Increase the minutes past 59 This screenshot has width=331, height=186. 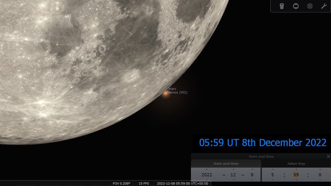pyautogui.click(x=296, y=169)
